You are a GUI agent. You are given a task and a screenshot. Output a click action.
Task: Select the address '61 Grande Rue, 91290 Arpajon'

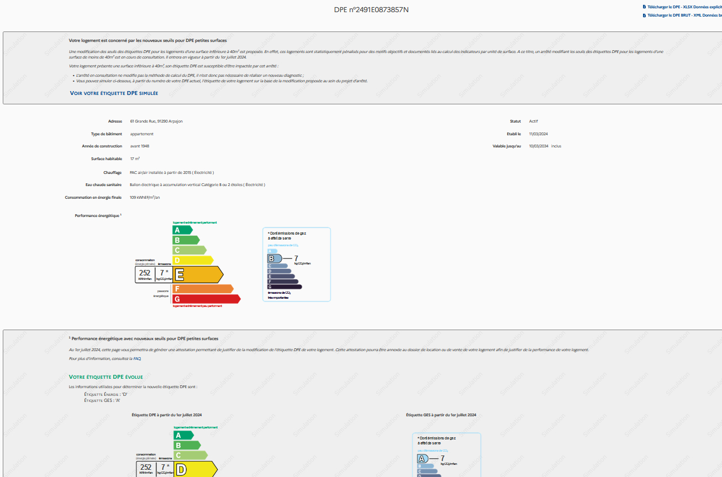point(156,121)
